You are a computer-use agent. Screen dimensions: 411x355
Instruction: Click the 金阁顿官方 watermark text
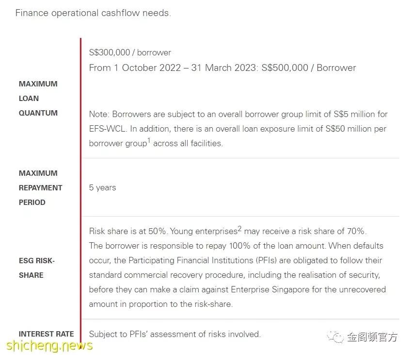372,337
